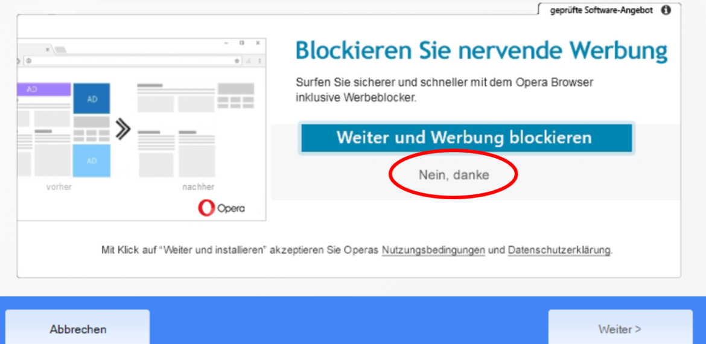Open the Nutzungsbedingungen link

433,250
